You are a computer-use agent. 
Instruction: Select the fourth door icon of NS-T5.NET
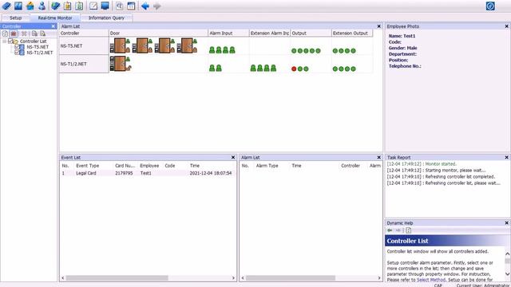(x=187, y=45)
